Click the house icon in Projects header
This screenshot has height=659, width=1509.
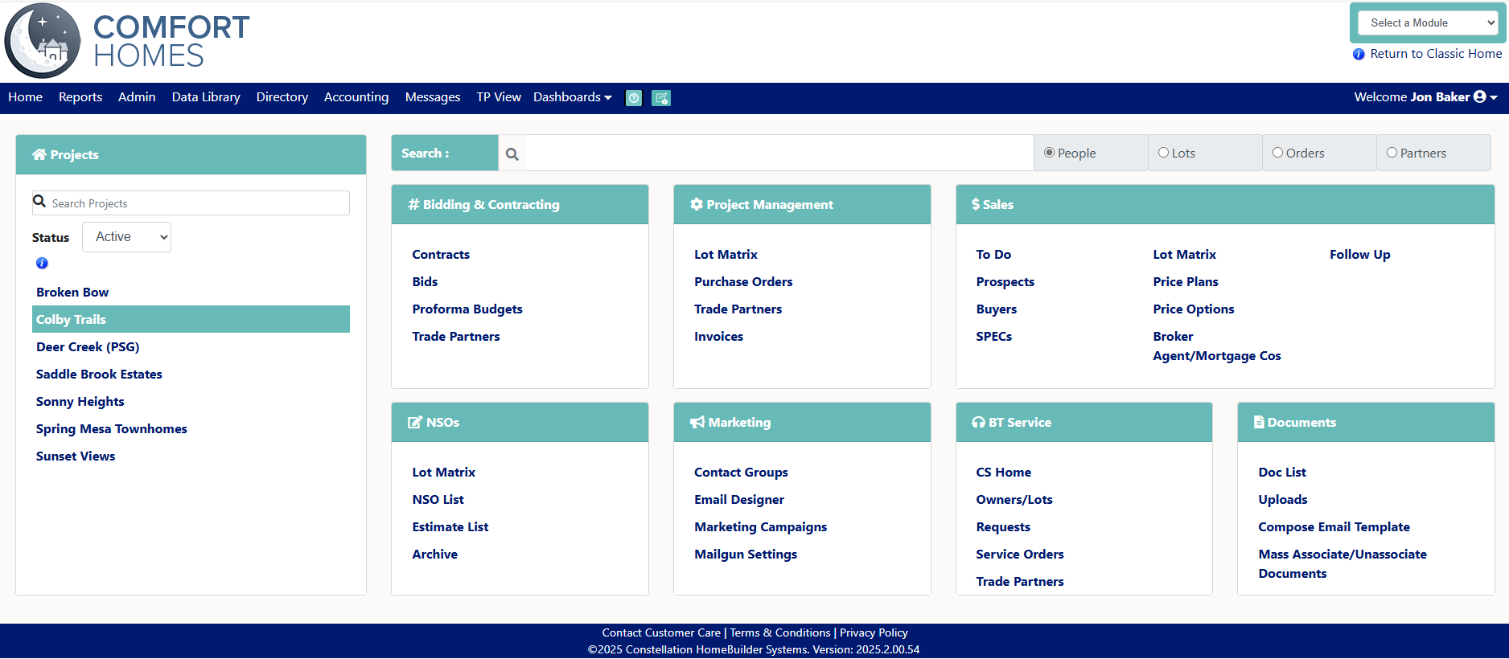click(39, 154)
